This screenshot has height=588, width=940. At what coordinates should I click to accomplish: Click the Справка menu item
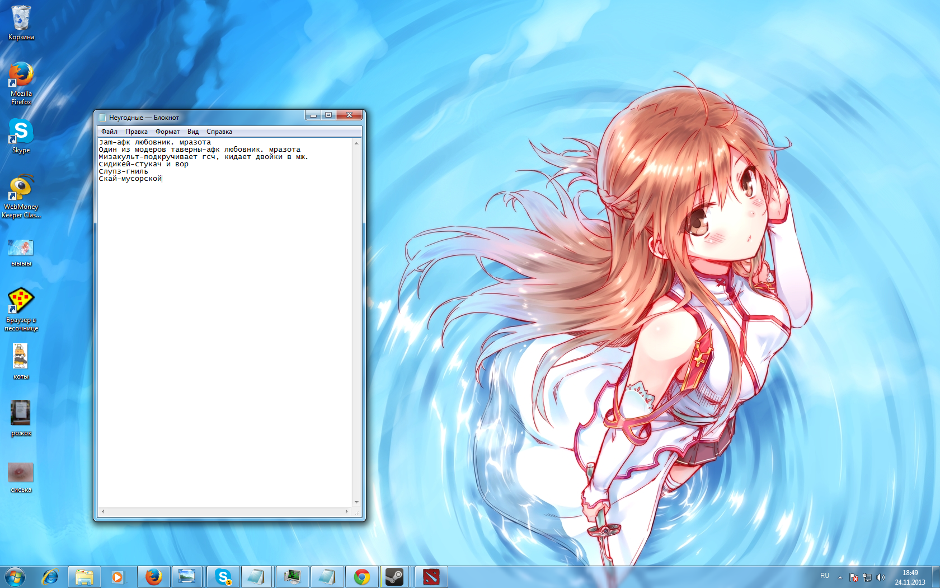point(219,132)
